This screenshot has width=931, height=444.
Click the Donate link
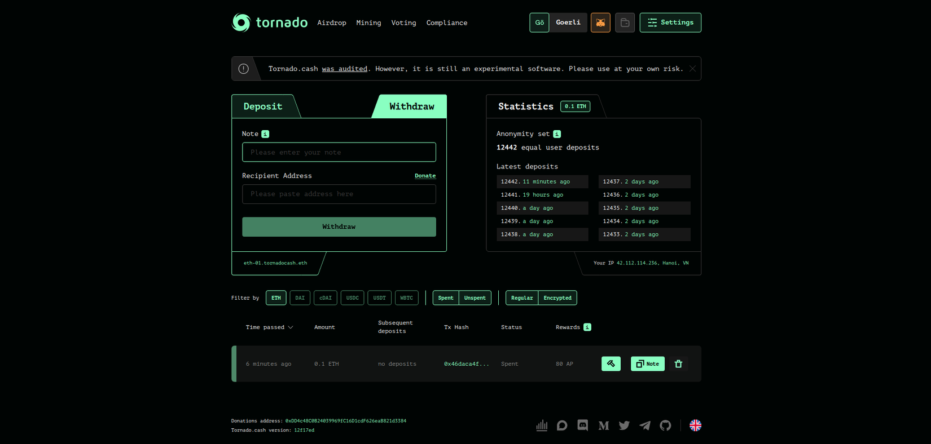coord(425,176)
